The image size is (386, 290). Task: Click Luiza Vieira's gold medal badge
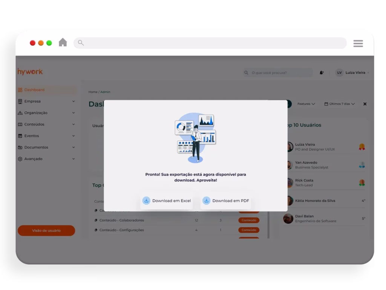click(362, 147)
